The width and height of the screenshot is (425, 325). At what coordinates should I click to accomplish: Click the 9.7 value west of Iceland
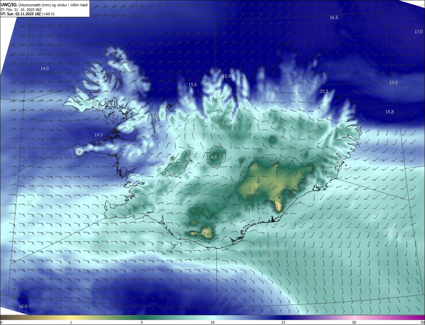pyautogui.click(x=30, y=202)
